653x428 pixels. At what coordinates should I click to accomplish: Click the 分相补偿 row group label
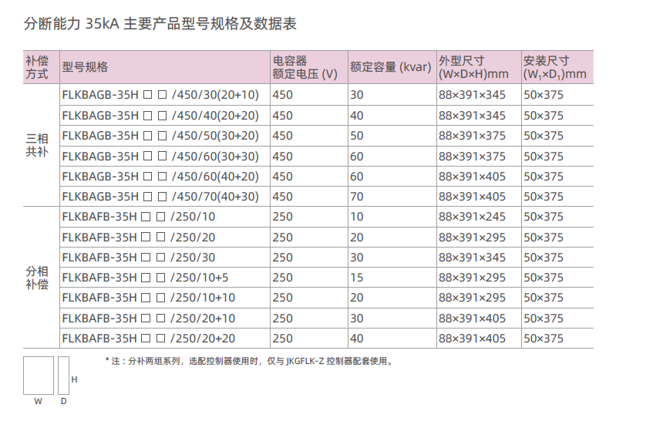point(37,278)
